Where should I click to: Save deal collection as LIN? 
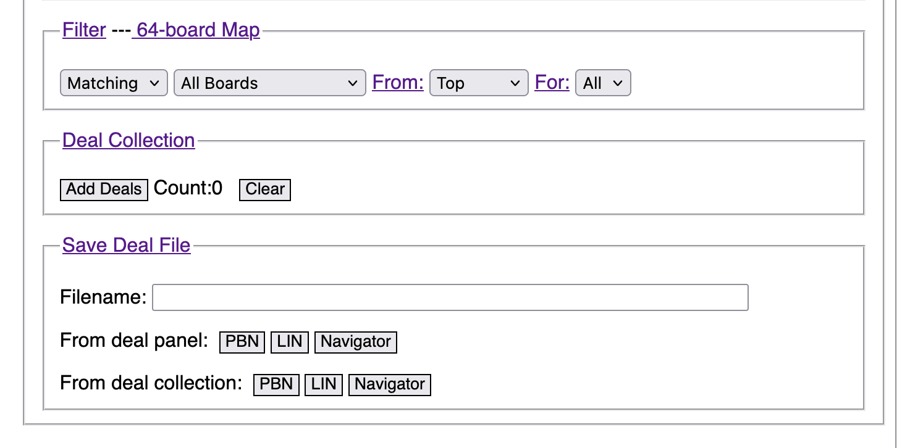click(324, 384)
